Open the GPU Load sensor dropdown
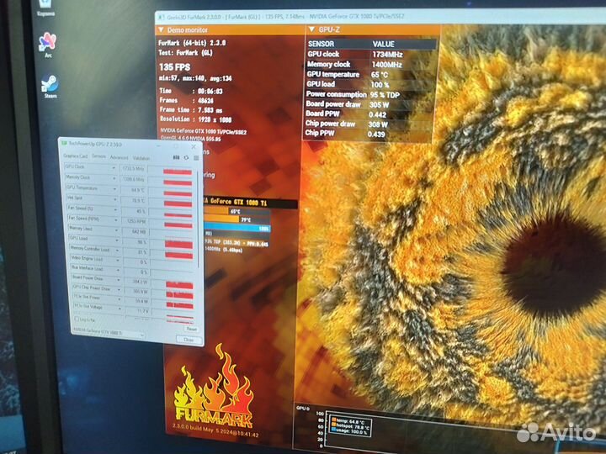This screenshot has height=454, width=606. pos(117,240)
